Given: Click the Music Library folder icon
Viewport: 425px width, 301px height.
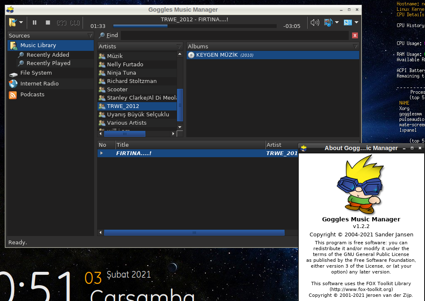Looking at the screenshot, I should click(x=13, y=45).
